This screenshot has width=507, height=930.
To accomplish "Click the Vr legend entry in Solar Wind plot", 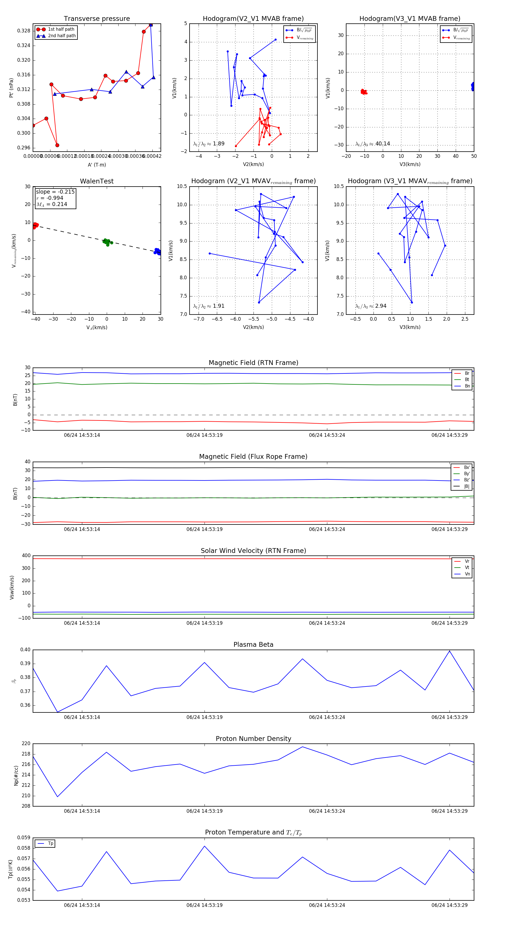I will click(462, 561).
